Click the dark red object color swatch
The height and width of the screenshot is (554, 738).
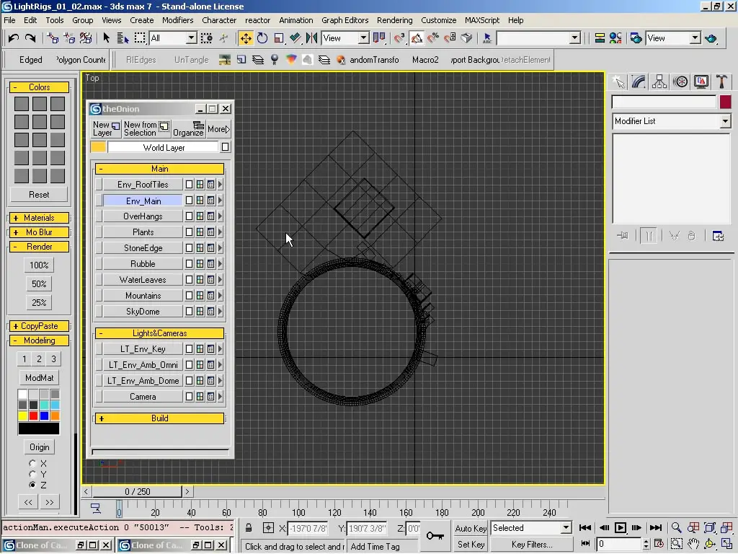click(725, 102)
